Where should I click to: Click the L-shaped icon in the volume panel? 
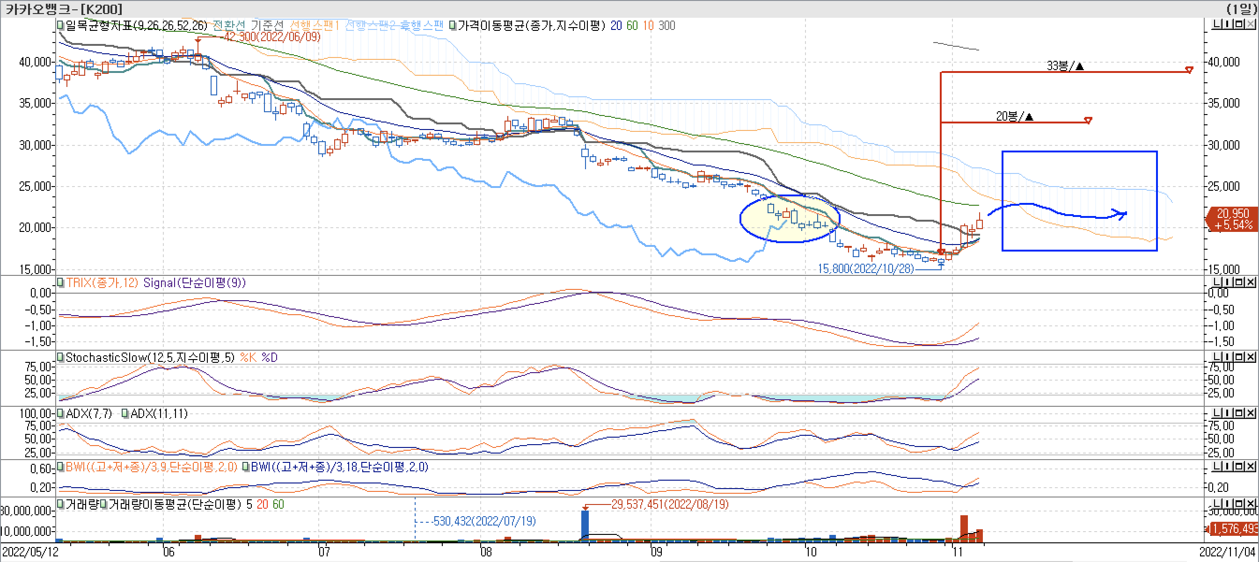coord(1217,504)
